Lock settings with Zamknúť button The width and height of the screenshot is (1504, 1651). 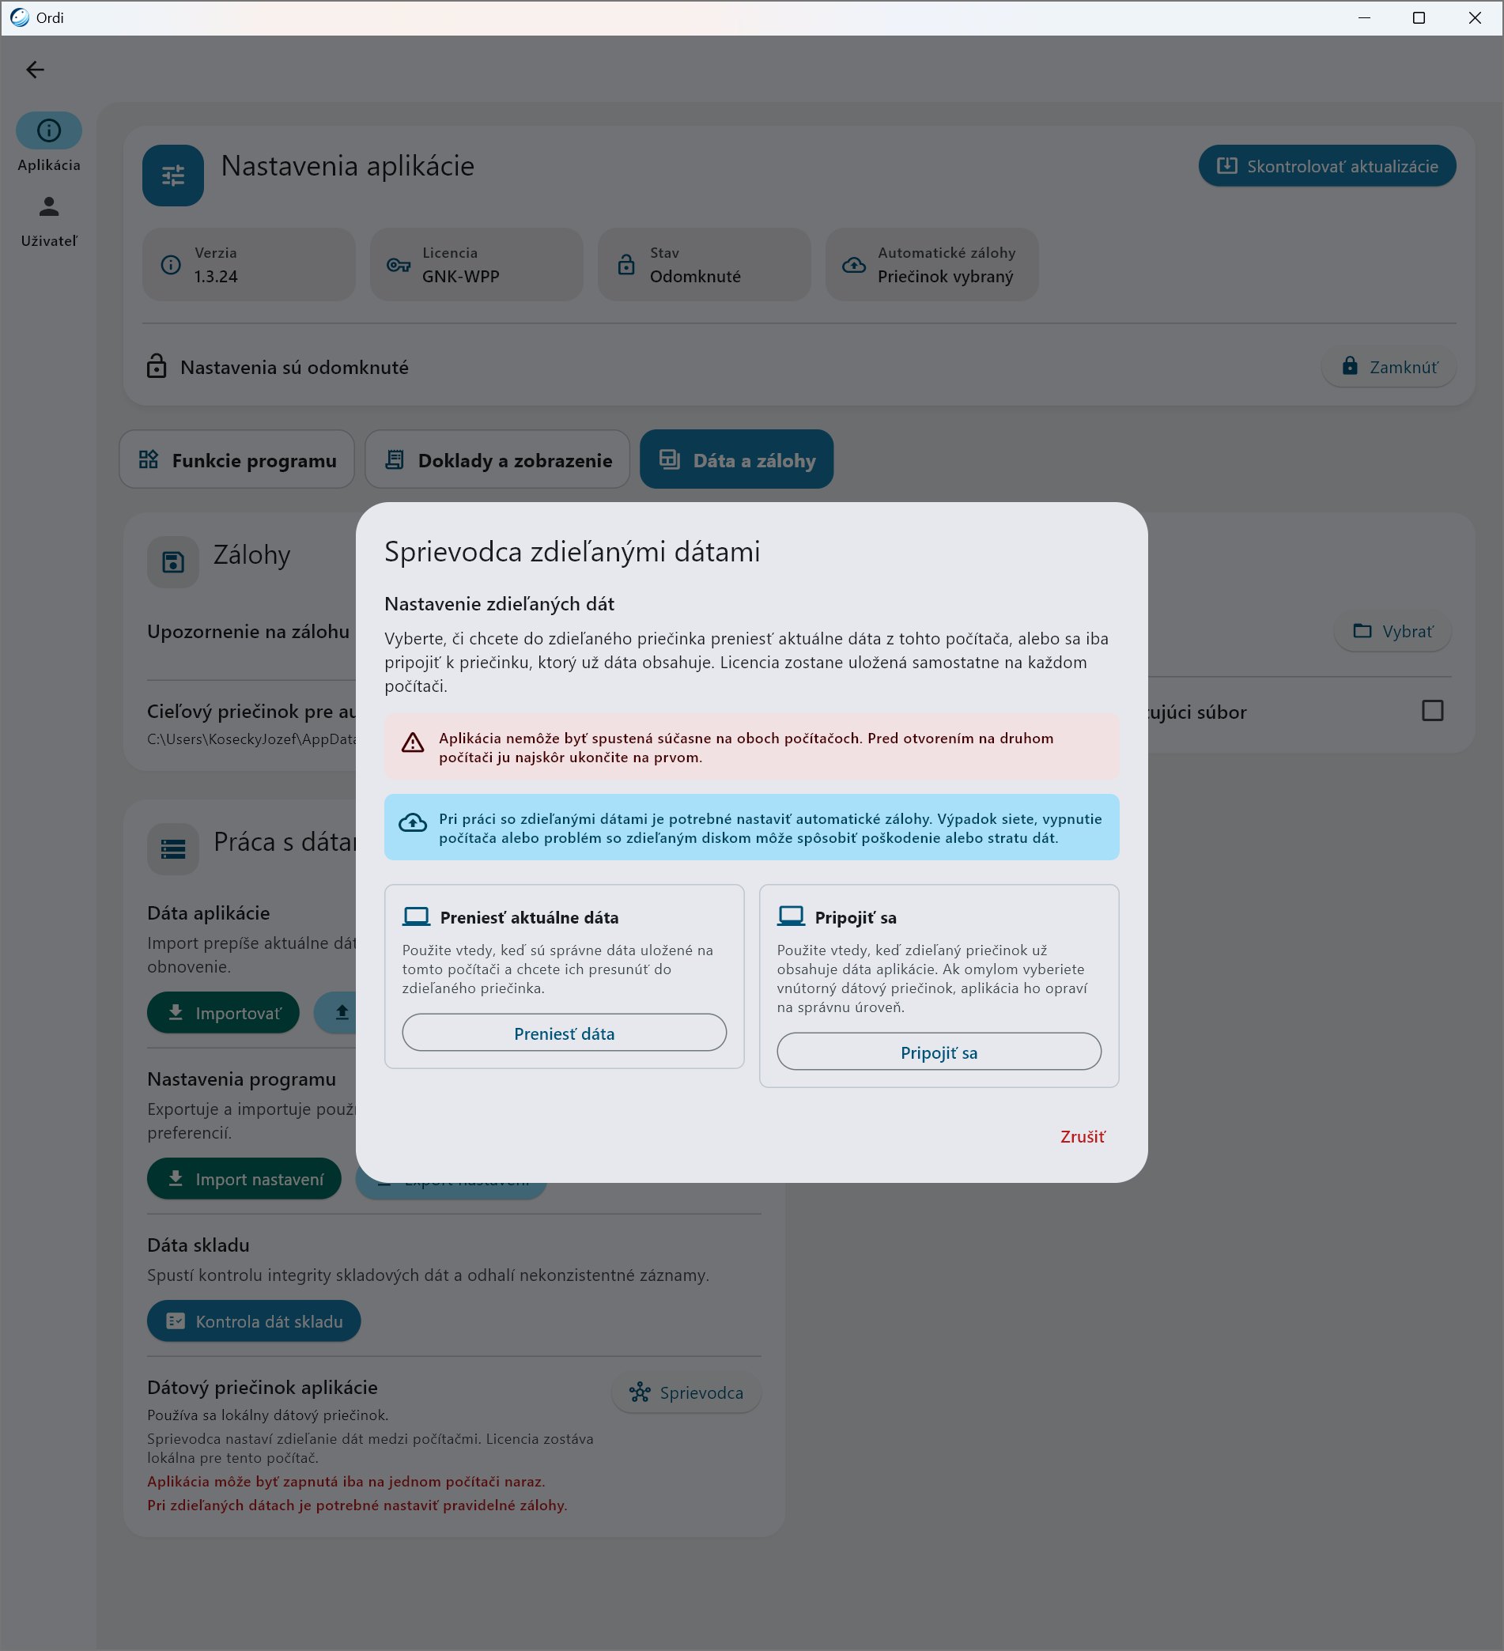click(x=1389, y=367)
